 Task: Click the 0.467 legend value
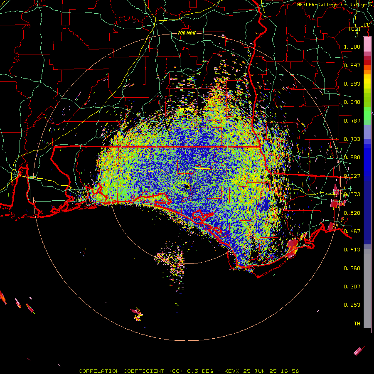(352, 231)
